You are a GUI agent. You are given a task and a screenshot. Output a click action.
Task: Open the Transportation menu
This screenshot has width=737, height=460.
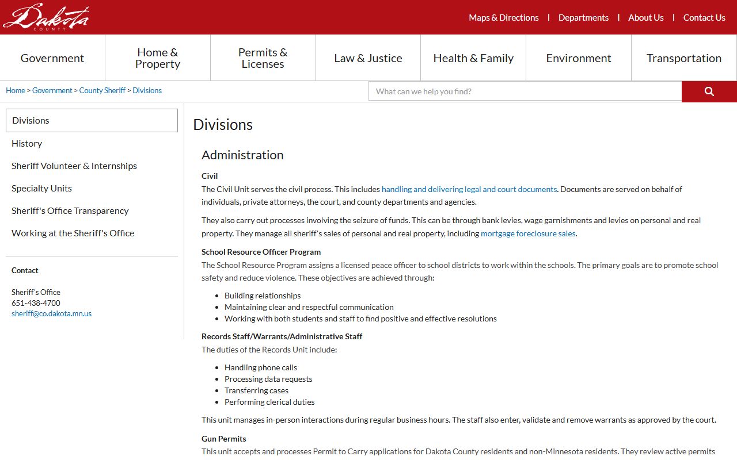pyautogui.click(x=684, y=58)
